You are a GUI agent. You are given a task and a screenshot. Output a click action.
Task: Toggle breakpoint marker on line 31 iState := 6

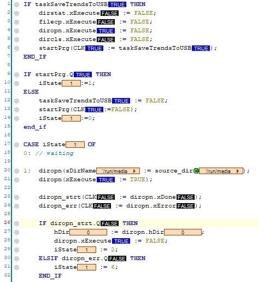coord(16,267)
